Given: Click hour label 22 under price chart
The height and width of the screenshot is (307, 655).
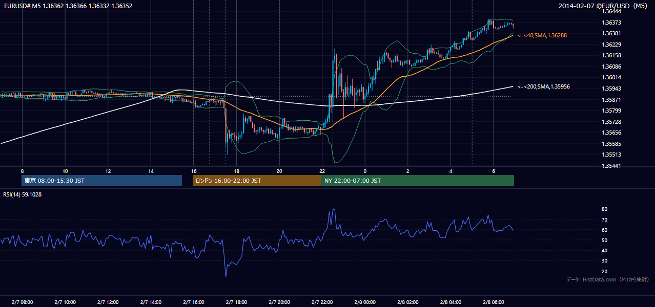Looking at the screenshot, I should 322,171.
